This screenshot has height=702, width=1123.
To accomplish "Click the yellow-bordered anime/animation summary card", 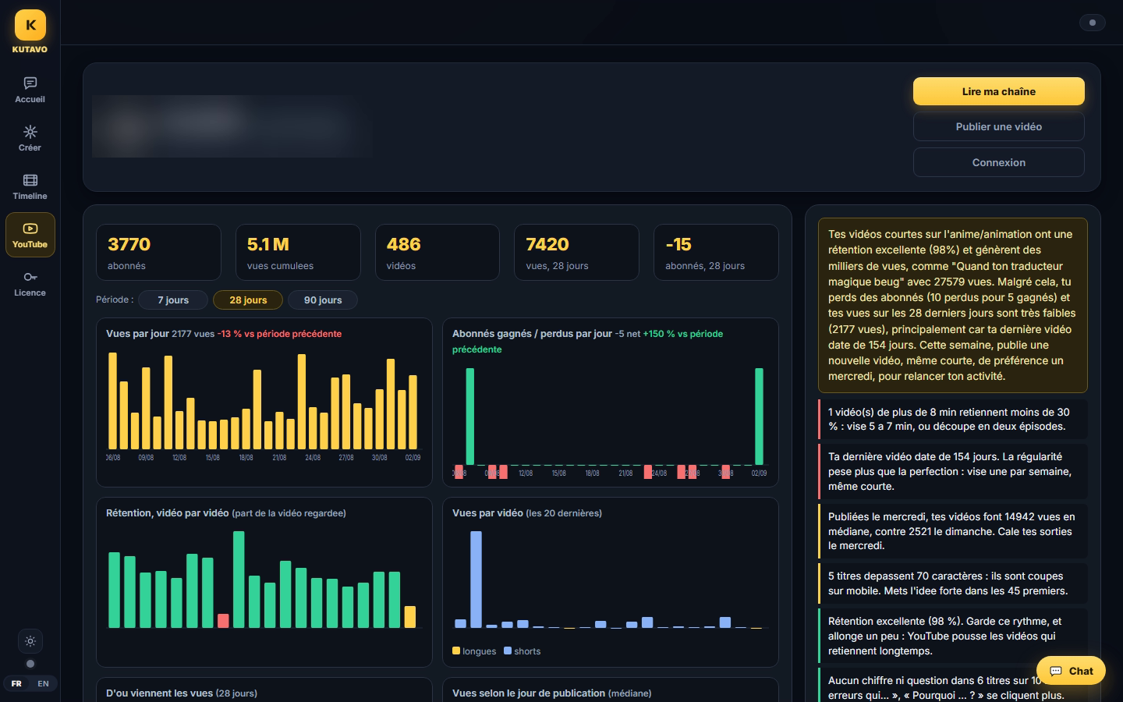I will (x=953, y=305).
